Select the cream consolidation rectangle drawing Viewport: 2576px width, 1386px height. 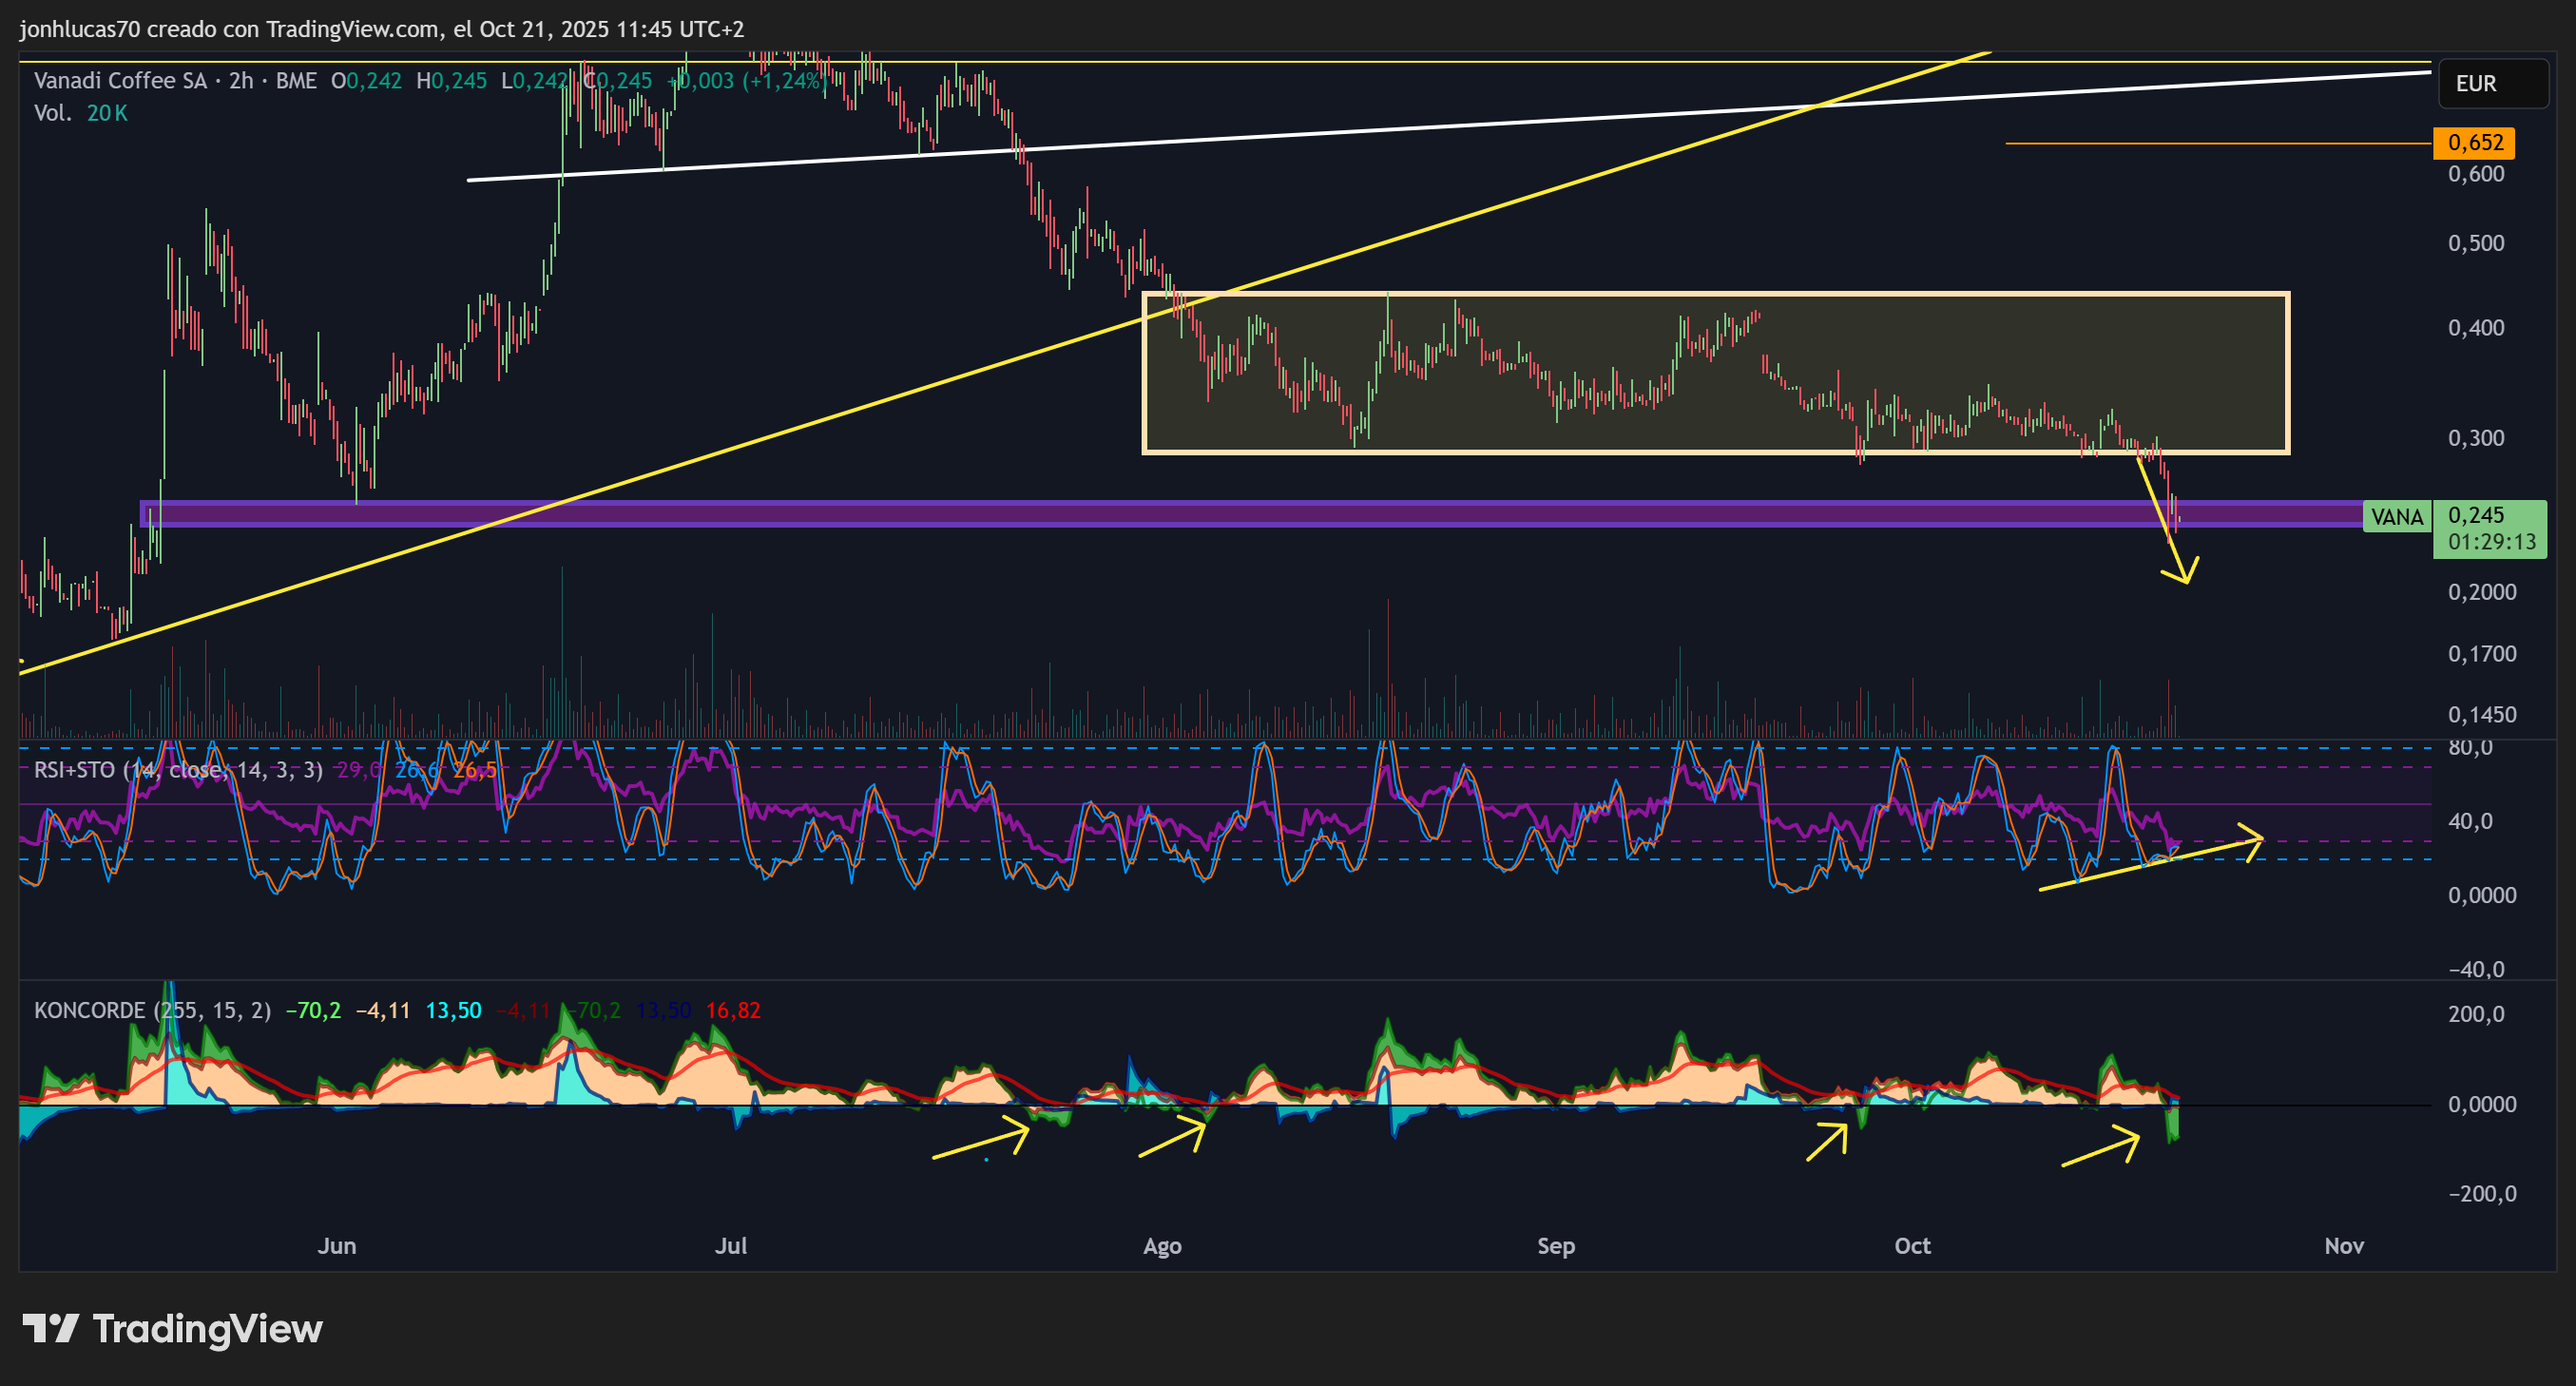[1715, 373]
